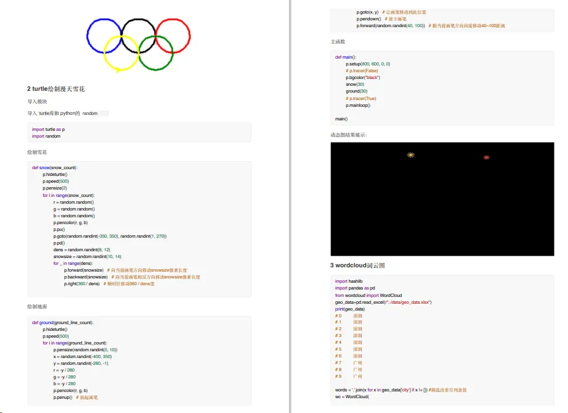568x413 pixels.
Task: Click "for i in range(ground_line_count):"
Action: pyautogui.click(x=75, y=343)
